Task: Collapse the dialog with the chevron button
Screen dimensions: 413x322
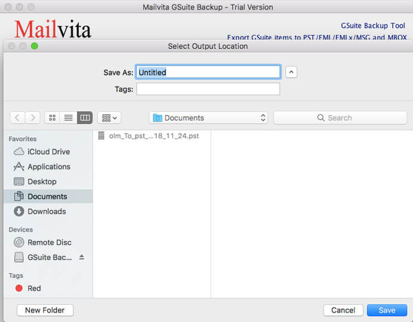Action: pos(291,72)
